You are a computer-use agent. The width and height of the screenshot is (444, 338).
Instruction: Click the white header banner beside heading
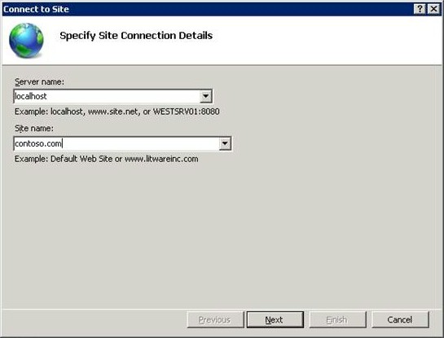pyautogui.click(x=326, y=40)
